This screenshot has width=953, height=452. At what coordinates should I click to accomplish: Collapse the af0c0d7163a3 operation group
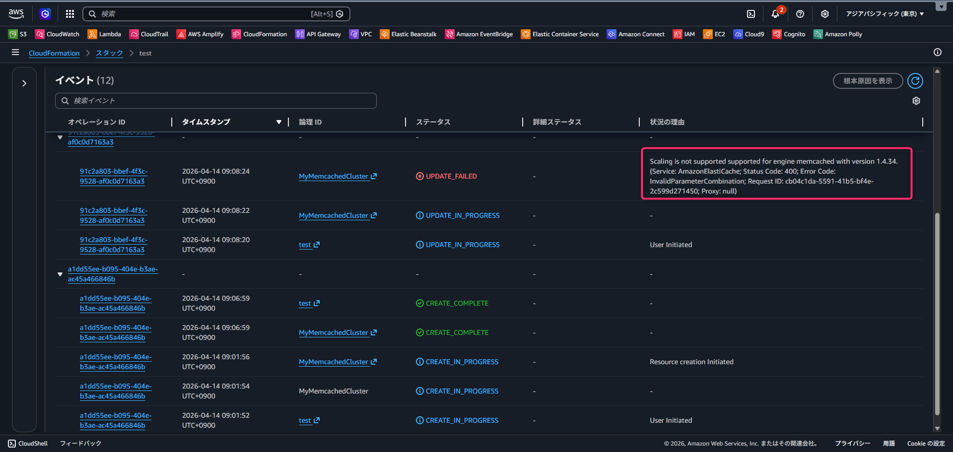[60, 137]
